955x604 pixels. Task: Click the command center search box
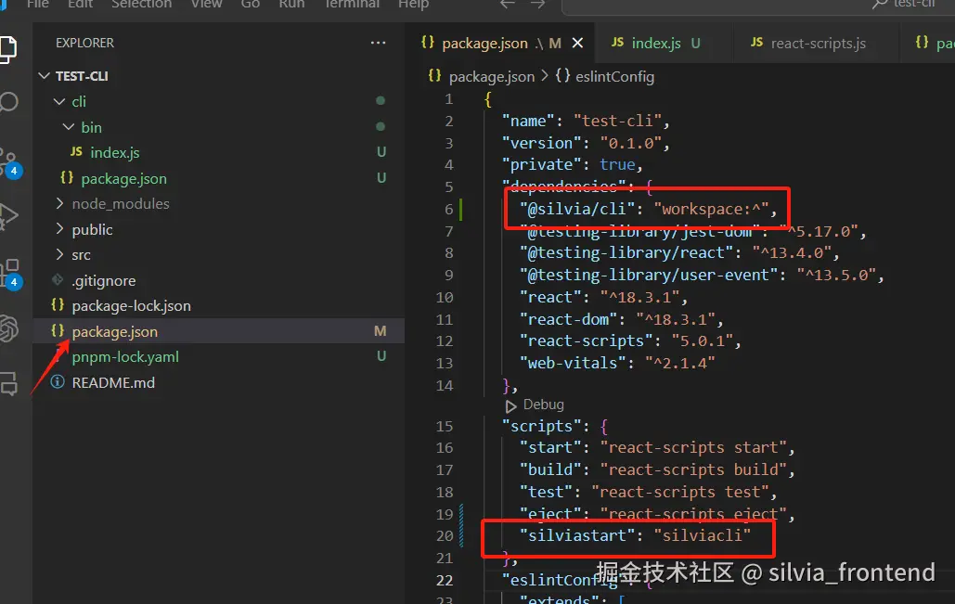click(x=757, y=6)
